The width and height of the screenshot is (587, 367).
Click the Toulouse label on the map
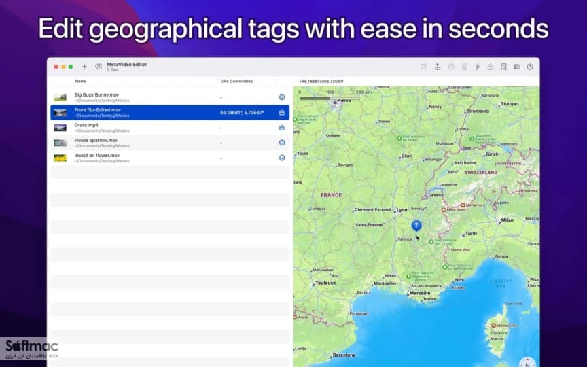click(325, 283)
